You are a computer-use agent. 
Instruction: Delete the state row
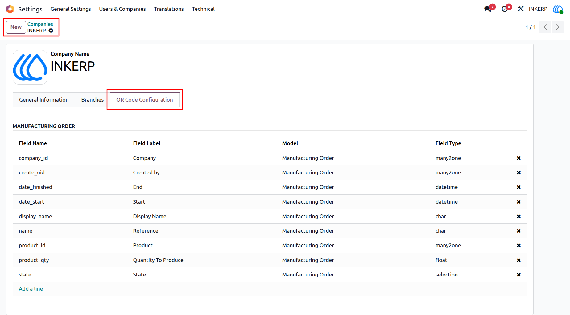519,275
